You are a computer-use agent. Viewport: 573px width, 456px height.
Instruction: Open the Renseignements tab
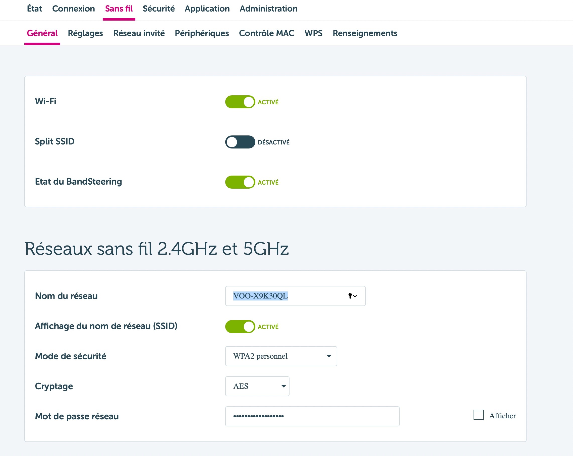coord(365,33)
